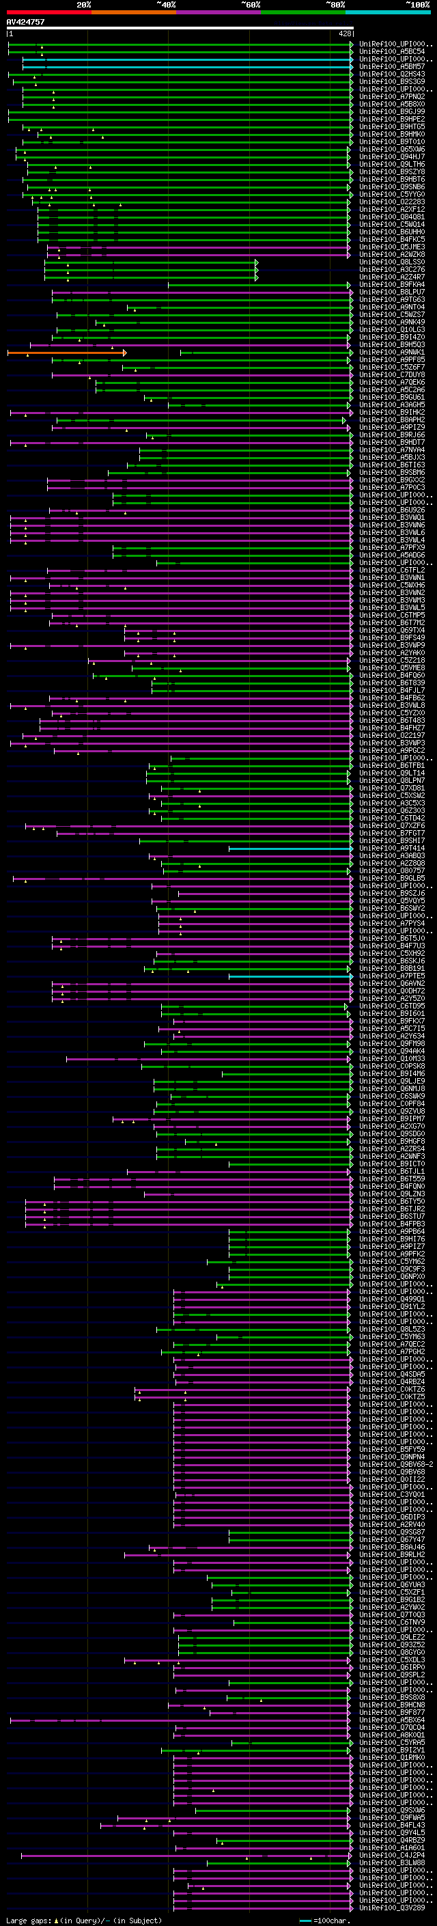Viewport: 437px width, 1926px height.
Task: Select hit label UniRef100_O22283
Action: tap(392, 202)
